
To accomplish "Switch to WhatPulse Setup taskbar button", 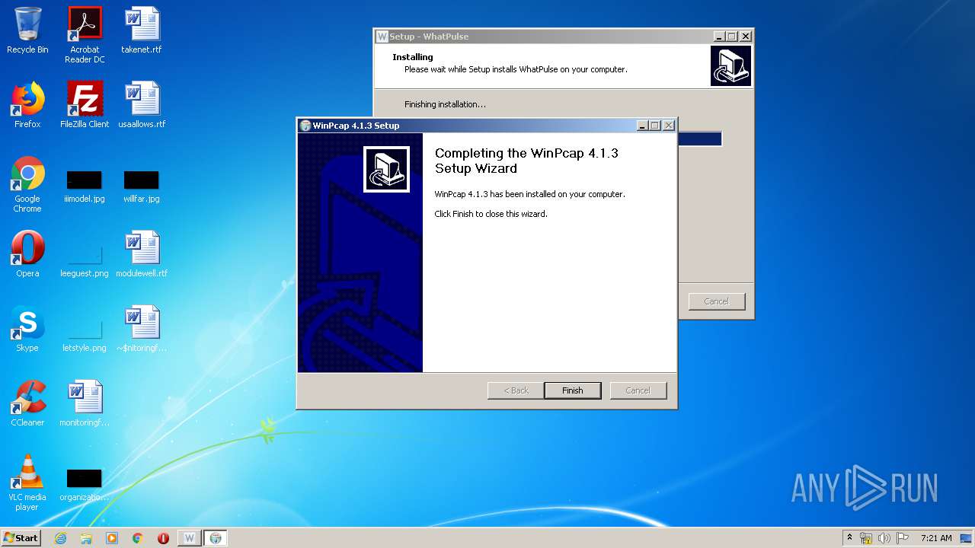I will click(190, 538).
